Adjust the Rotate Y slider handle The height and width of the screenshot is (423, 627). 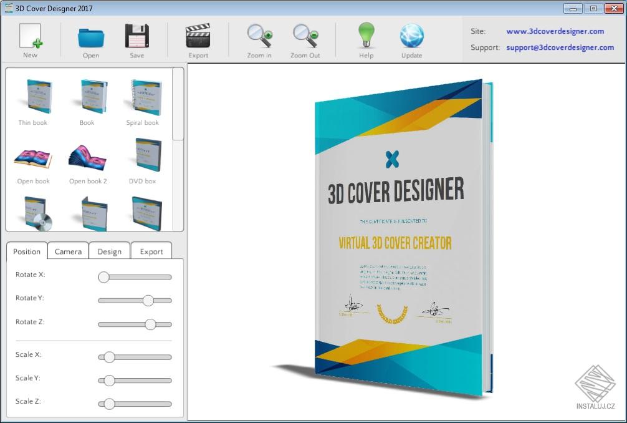tap(150, 300)
